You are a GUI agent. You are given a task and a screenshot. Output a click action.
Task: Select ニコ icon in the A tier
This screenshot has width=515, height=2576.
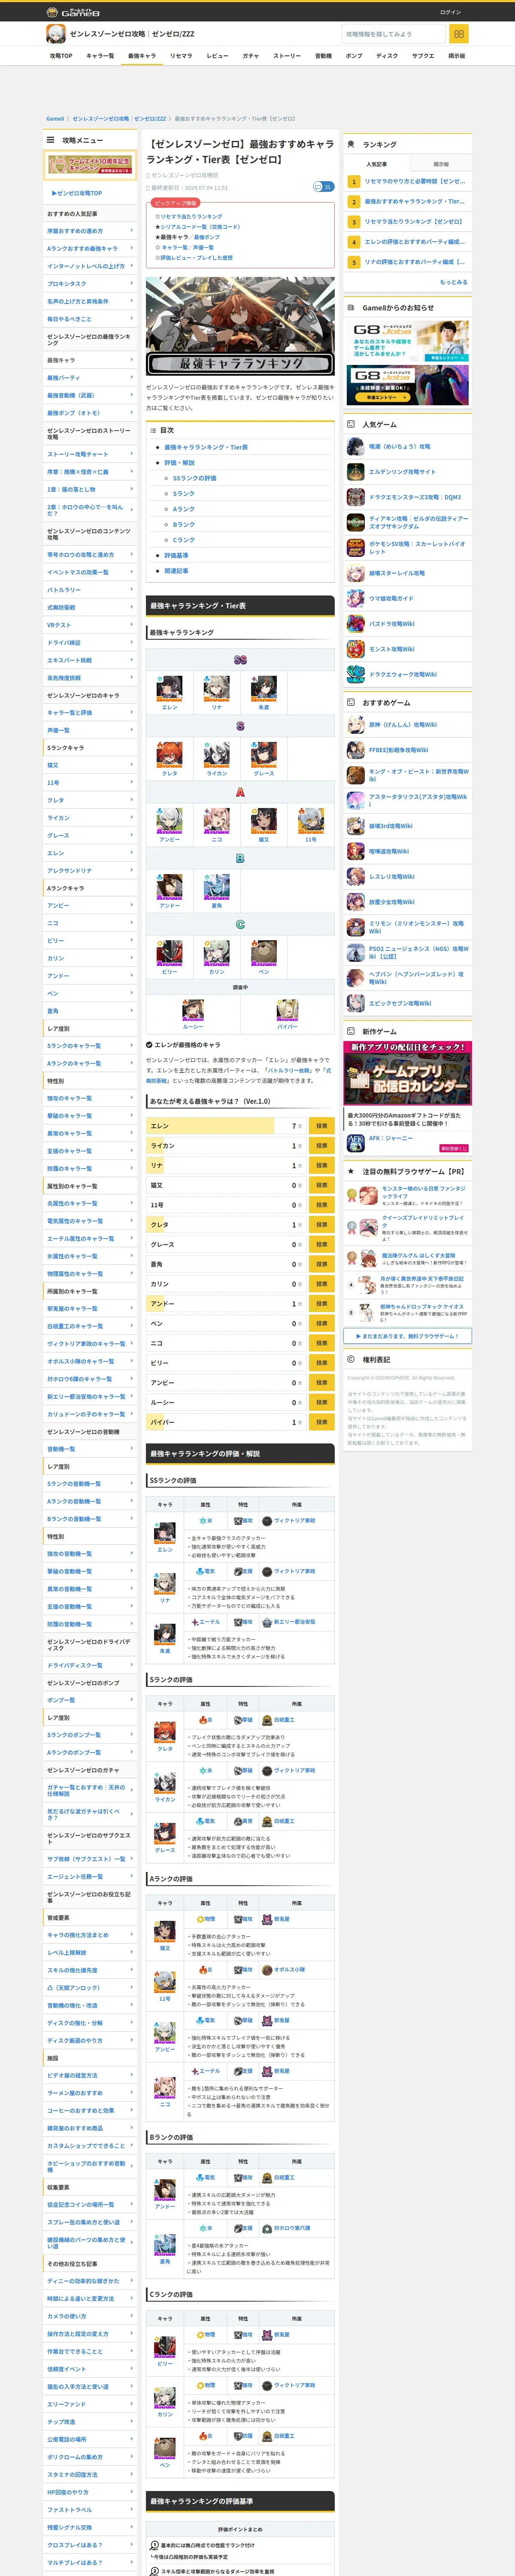coord(217,821)
